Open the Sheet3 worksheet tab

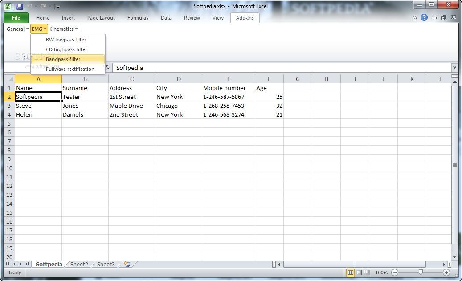[x=106, y=264]
